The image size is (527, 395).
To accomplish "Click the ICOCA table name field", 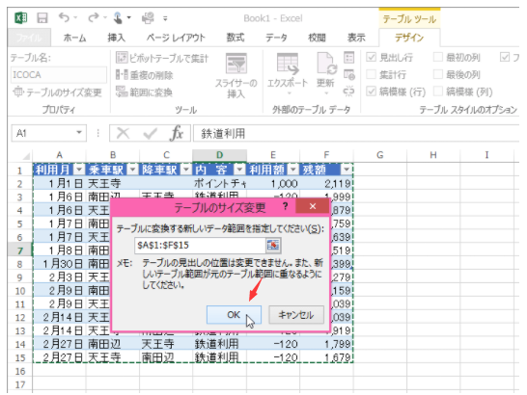I will pos(59,74).
